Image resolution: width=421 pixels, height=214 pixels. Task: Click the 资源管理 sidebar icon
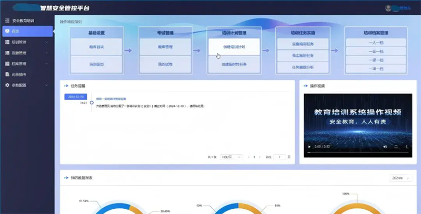click(7, 53)
